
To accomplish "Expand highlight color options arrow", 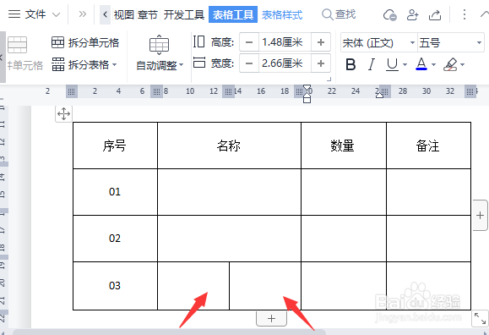I will pos(462,64).
